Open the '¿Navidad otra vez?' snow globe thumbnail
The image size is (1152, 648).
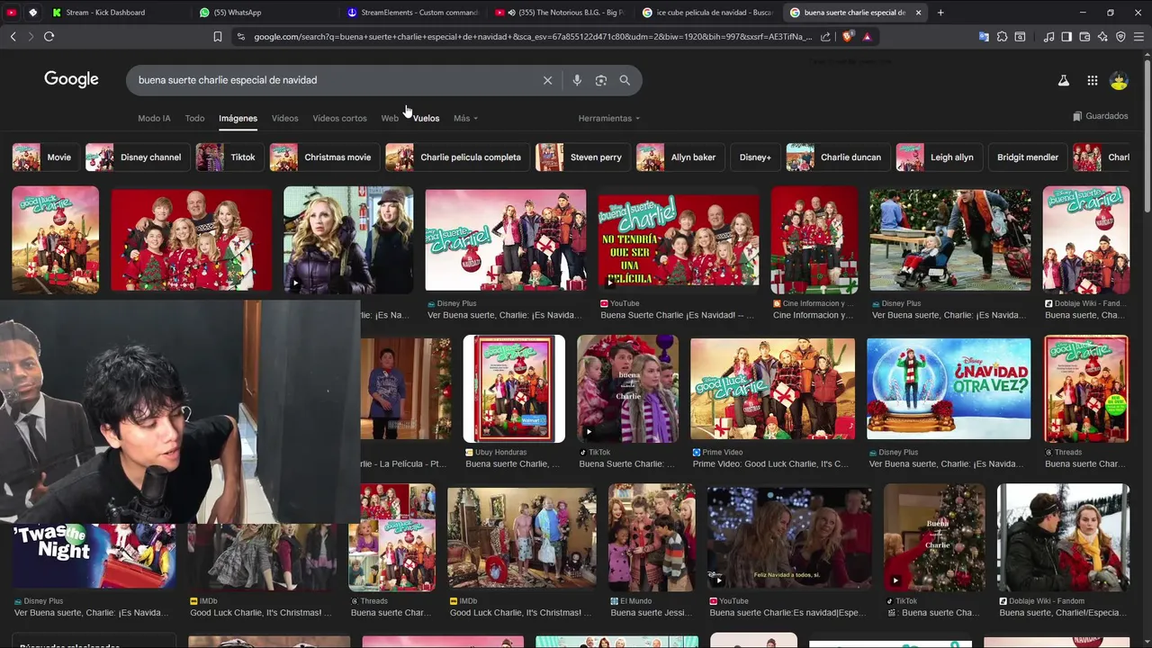click(949, 389)
